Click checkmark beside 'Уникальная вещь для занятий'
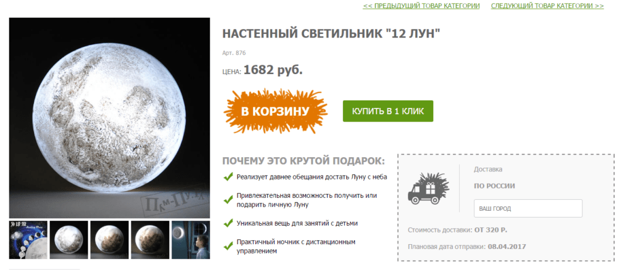Screen dimensions: 617x270 tap(228, 223)
